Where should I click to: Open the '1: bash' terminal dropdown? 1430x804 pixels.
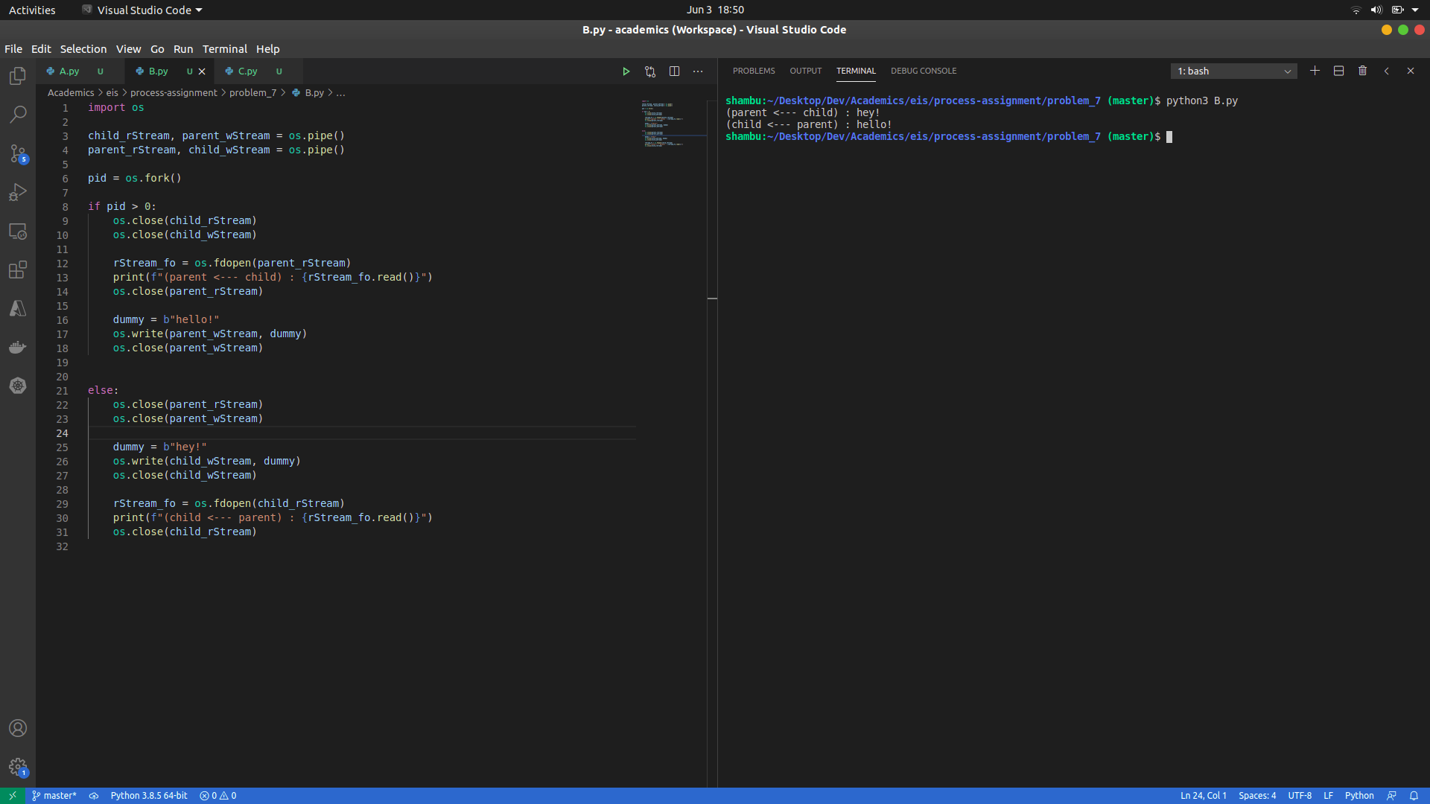pyautogui.click(x=1233, y=71)
